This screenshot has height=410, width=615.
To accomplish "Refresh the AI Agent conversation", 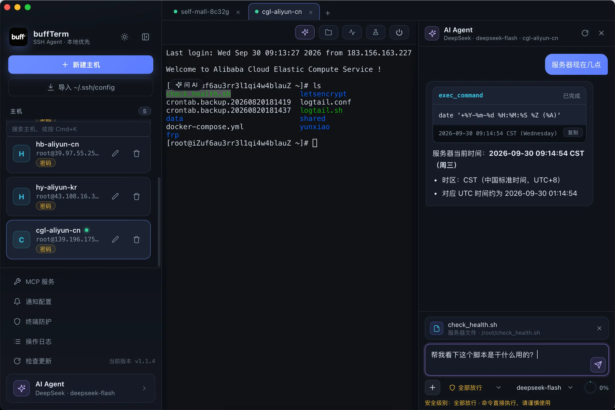I will click(x=585, y=33).
